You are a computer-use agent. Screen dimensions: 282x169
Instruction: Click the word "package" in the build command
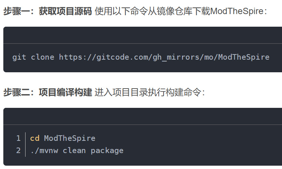click(107, 150)
